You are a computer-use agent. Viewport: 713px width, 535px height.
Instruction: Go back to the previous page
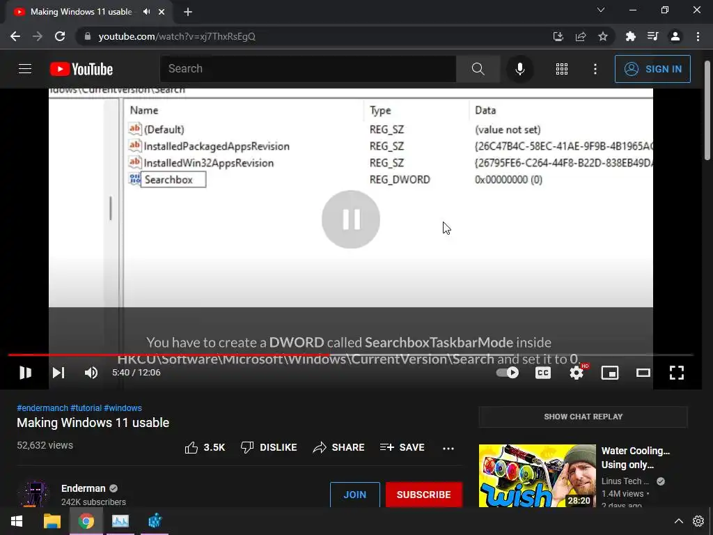tap(15, 36)
